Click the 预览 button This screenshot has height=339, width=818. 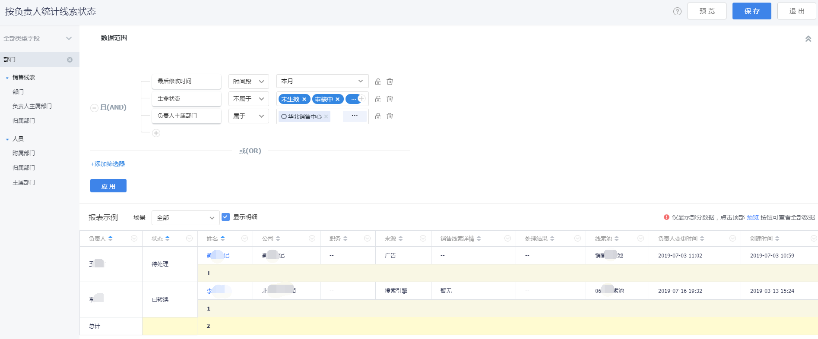[x=707, y=11]
